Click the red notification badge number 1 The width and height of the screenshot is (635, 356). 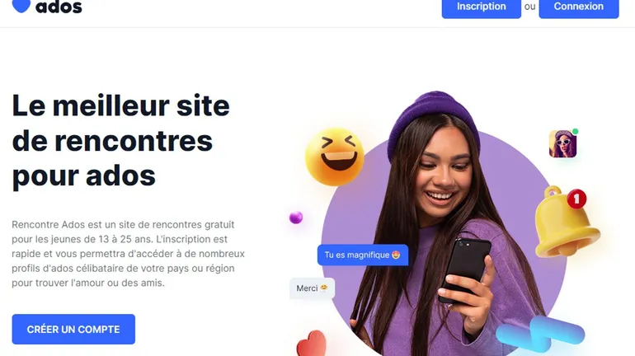[x=576, y=199]
